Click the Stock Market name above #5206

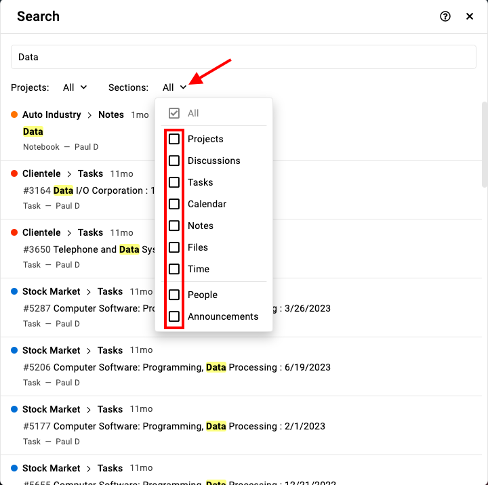[52, 350]
